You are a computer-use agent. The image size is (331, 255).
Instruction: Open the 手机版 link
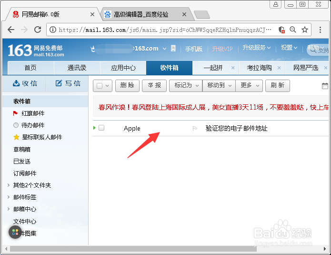(x=194, y=49)
